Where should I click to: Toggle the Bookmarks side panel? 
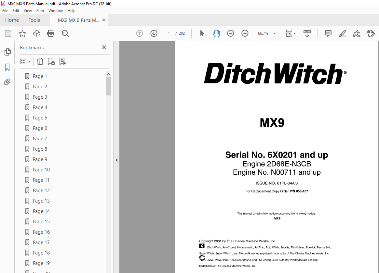[x=7, y=67]
